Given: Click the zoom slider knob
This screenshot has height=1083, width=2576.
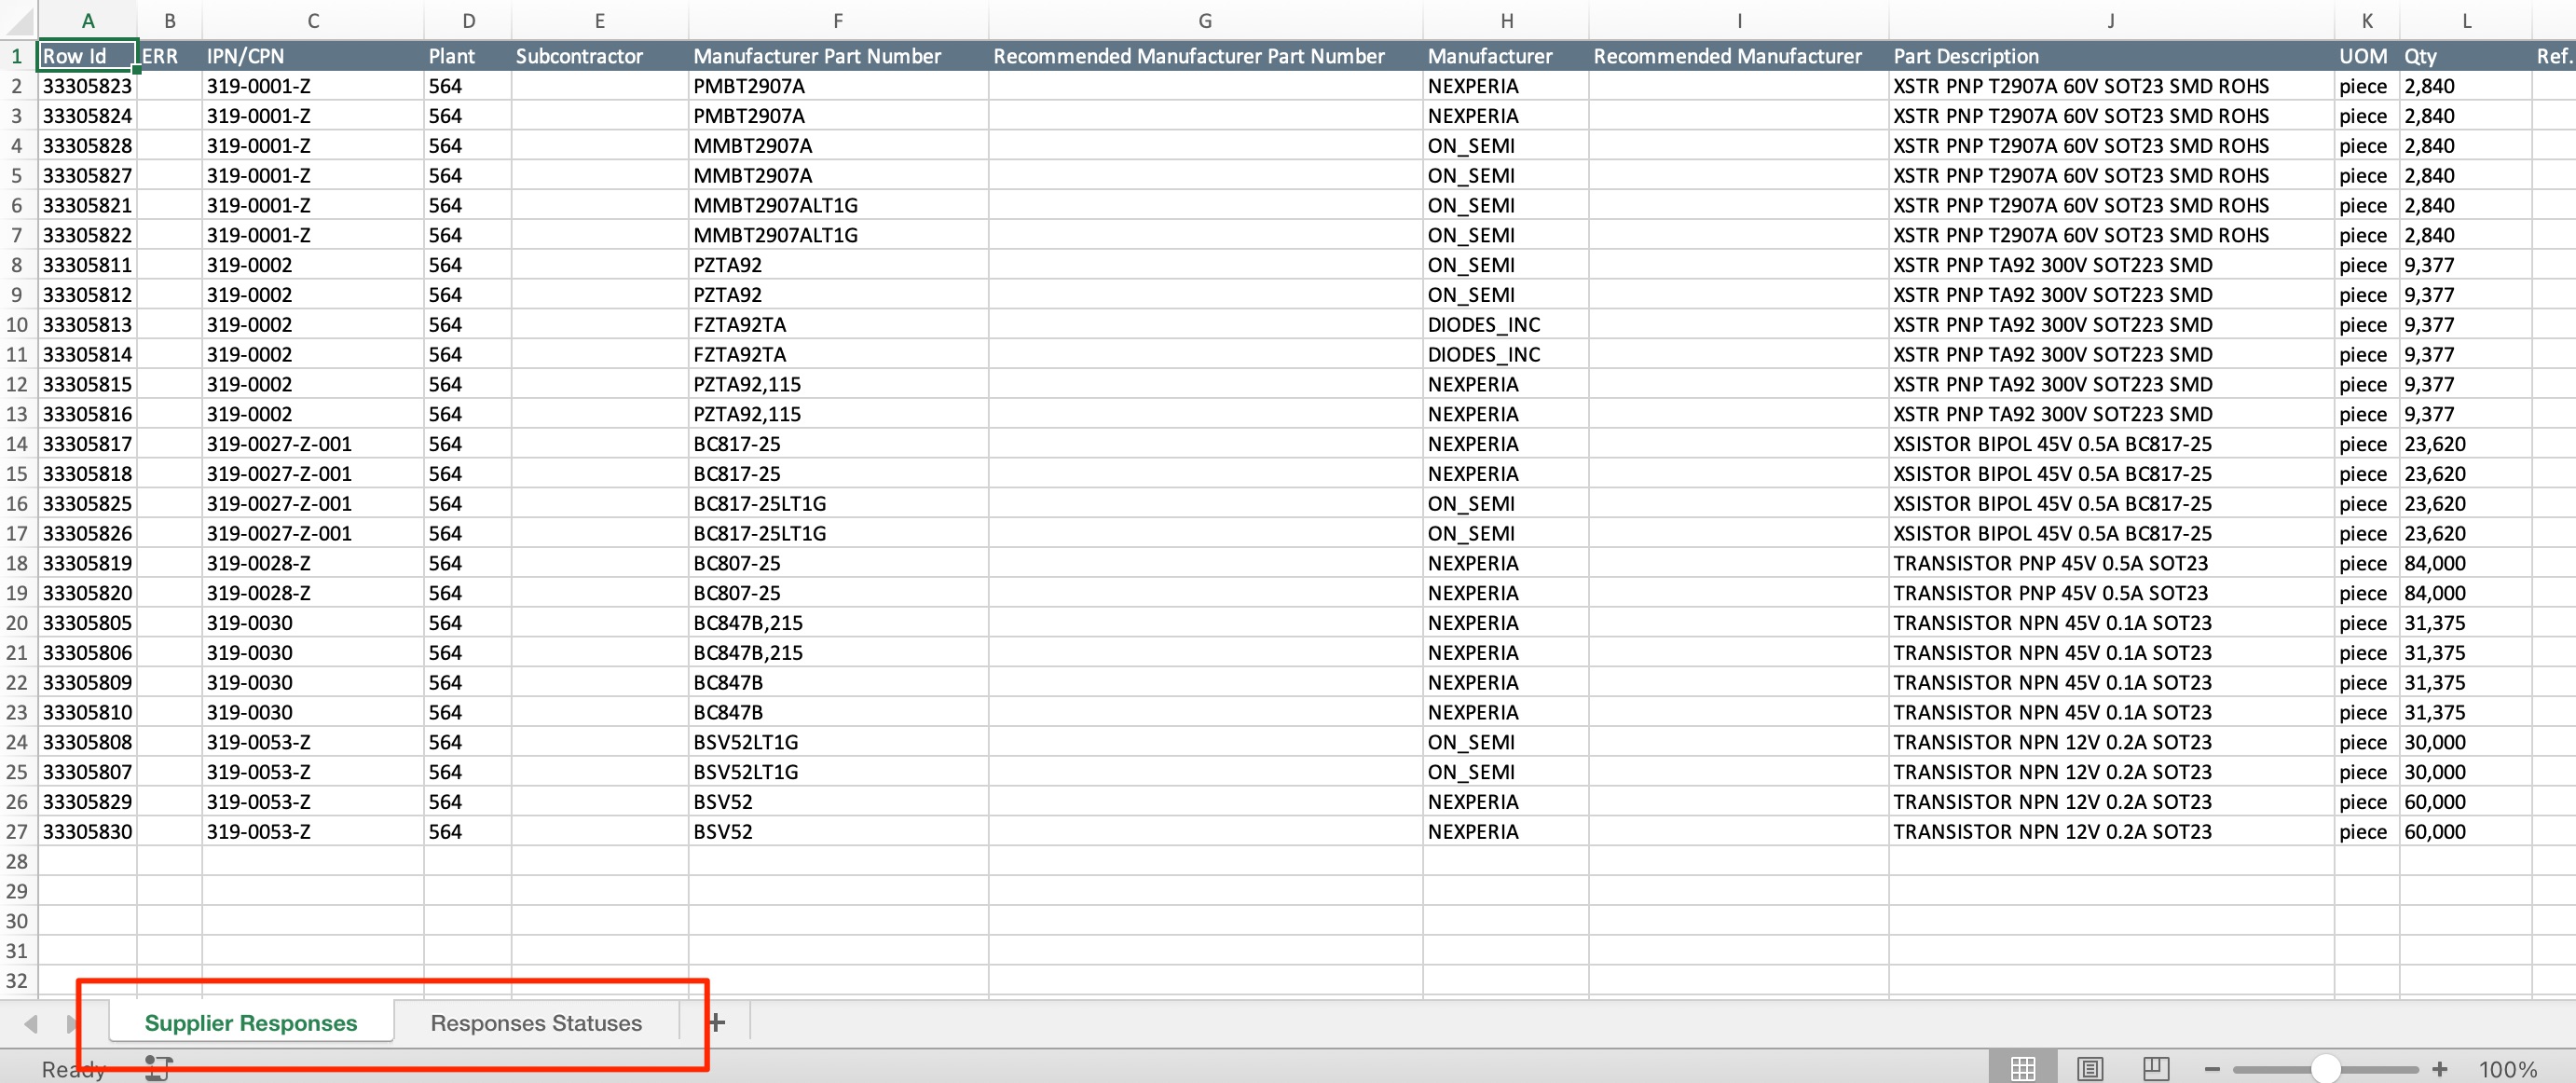Looking at the screenshot, I should (x=2326, y=1069).
